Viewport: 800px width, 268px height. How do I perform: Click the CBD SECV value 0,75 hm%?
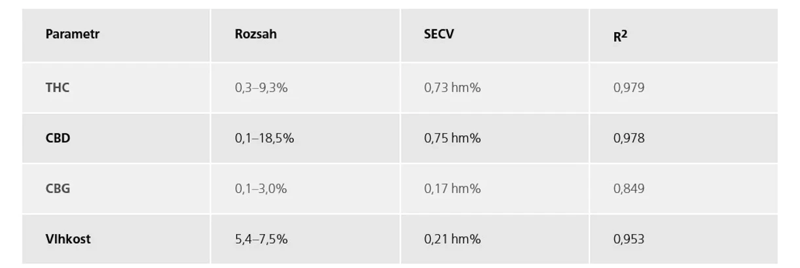[x=452, y=138]
